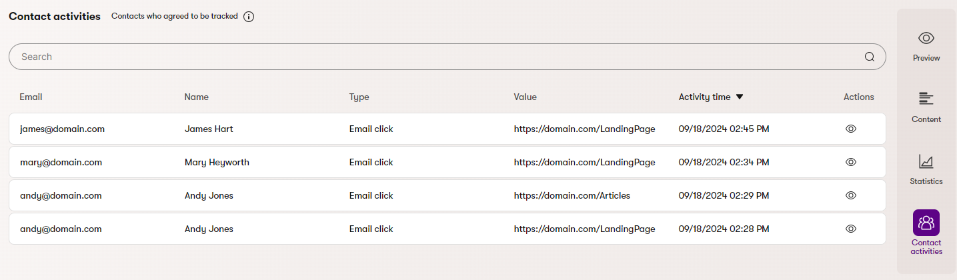The image size is (957, 280).
Task: View Andy Jones's 02:28 PM activity
Action: 850,229
